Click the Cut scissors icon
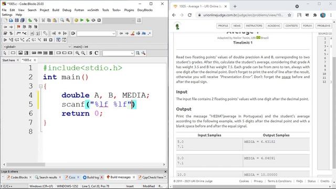Screen dimensions: 336x189 43,20
